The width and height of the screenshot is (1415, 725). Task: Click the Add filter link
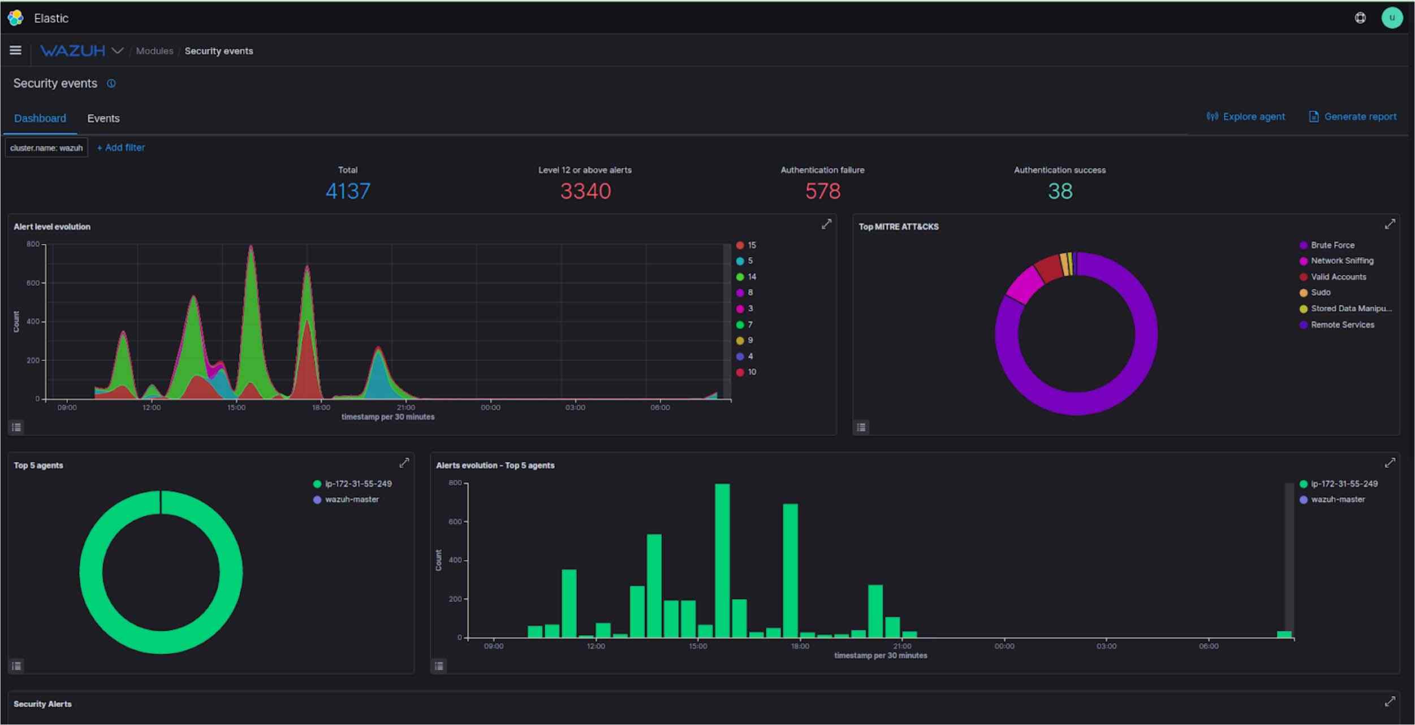[x=121, y=147]
